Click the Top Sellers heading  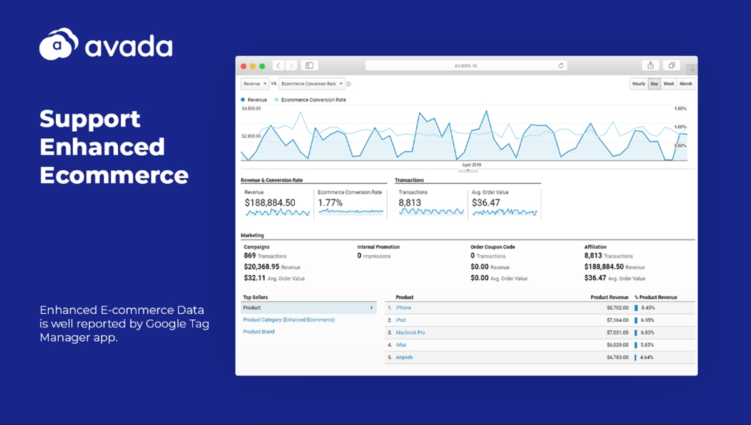point(255,297)
